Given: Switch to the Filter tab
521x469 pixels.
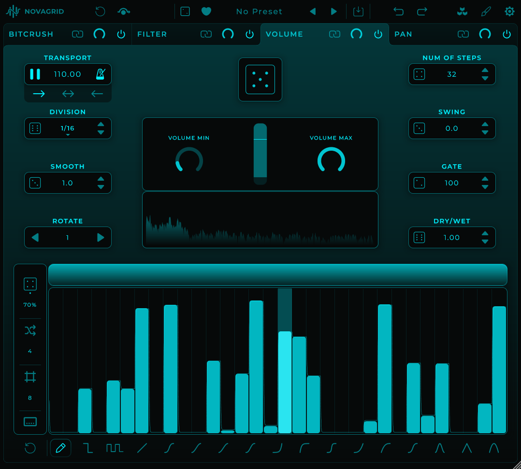Looking at the screenshot, I should click(152, 34).
